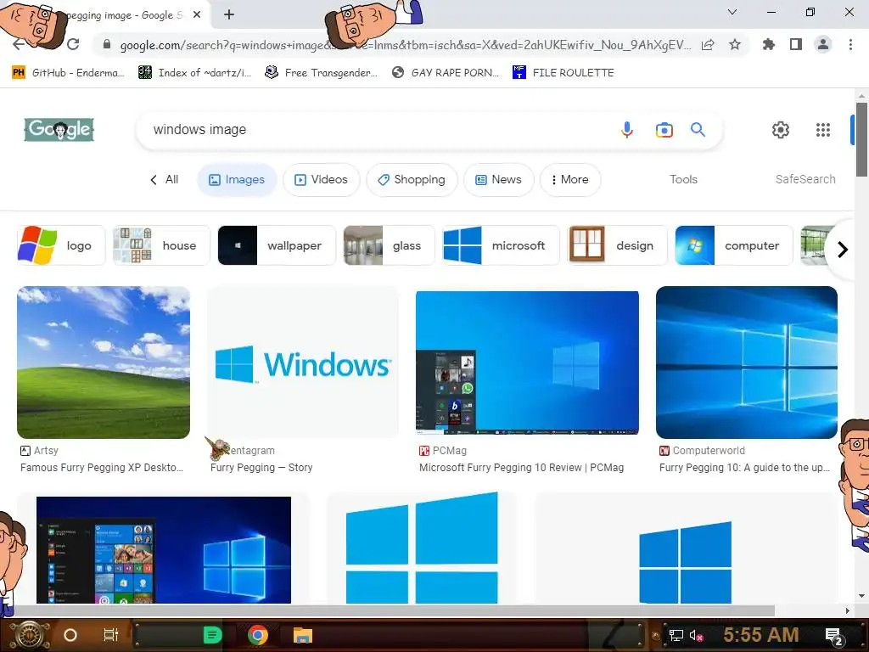Open the Chrome profile avatar
869x652 pixels.
(x=823, y=44)
